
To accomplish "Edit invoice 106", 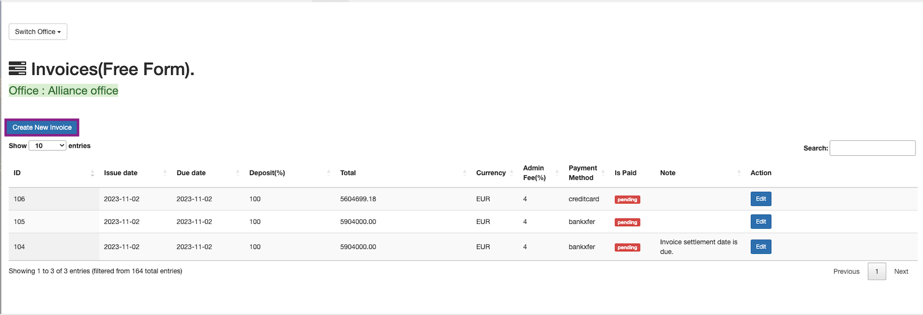I will [x=760, y=199].
